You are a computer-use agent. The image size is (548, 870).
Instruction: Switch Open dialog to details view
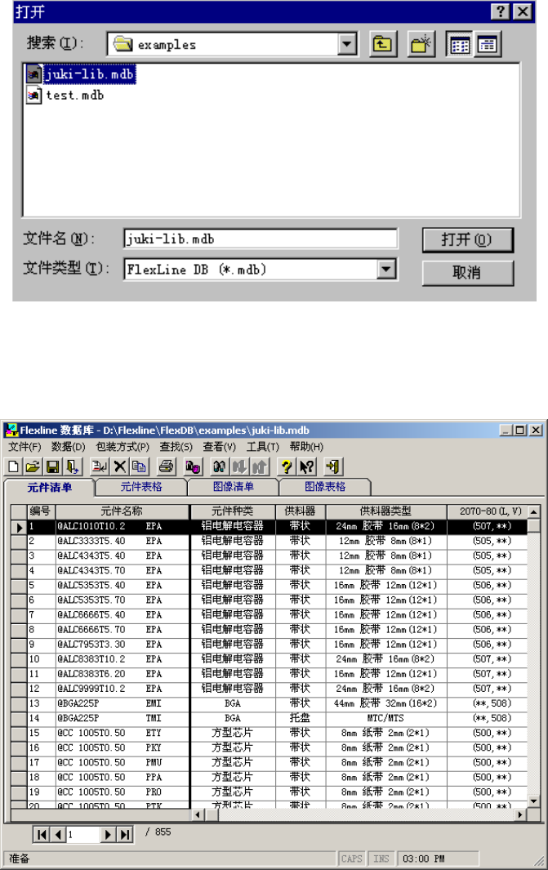(x=488, y=44)
